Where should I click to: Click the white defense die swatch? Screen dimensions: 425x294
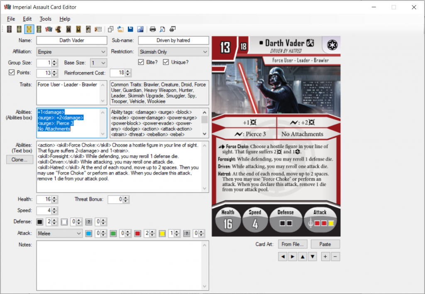[64, 222]
